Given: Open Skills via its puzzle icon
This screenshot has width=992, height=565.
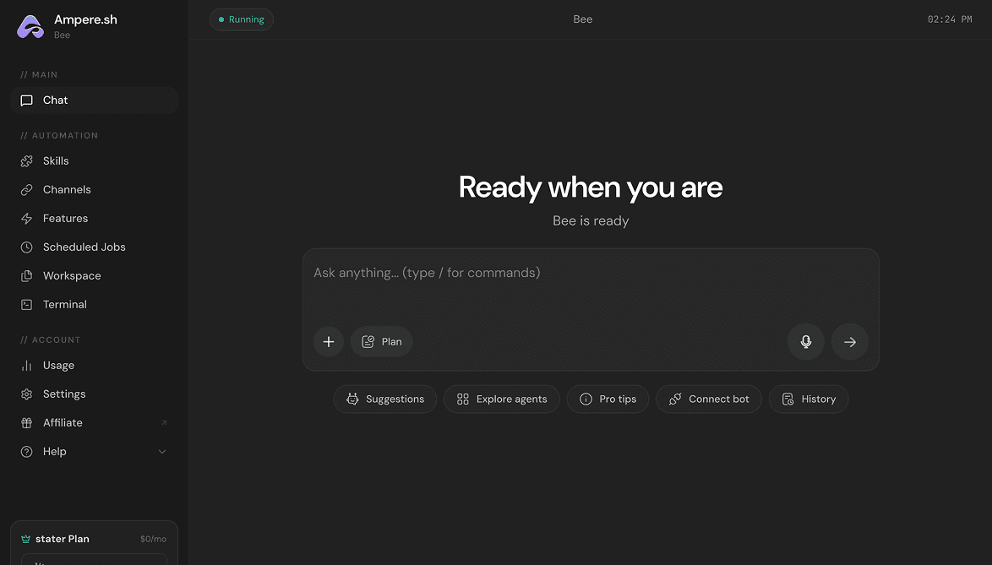Looking at the screenshot, I should (x=27, y=161).
